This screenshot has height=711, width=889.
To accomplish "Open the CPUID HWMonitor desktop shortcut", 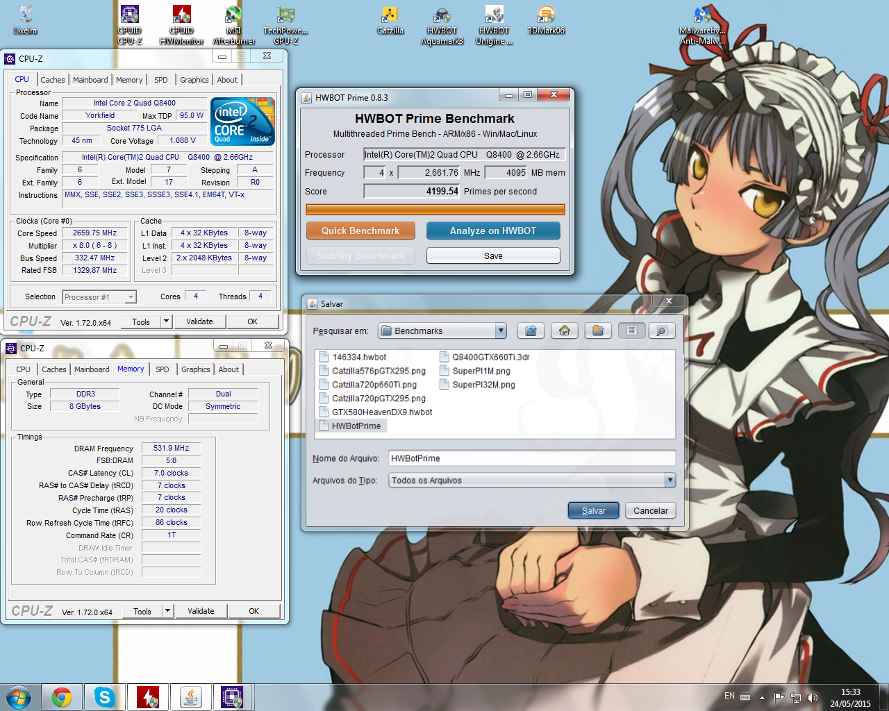I will coord(181,25).
